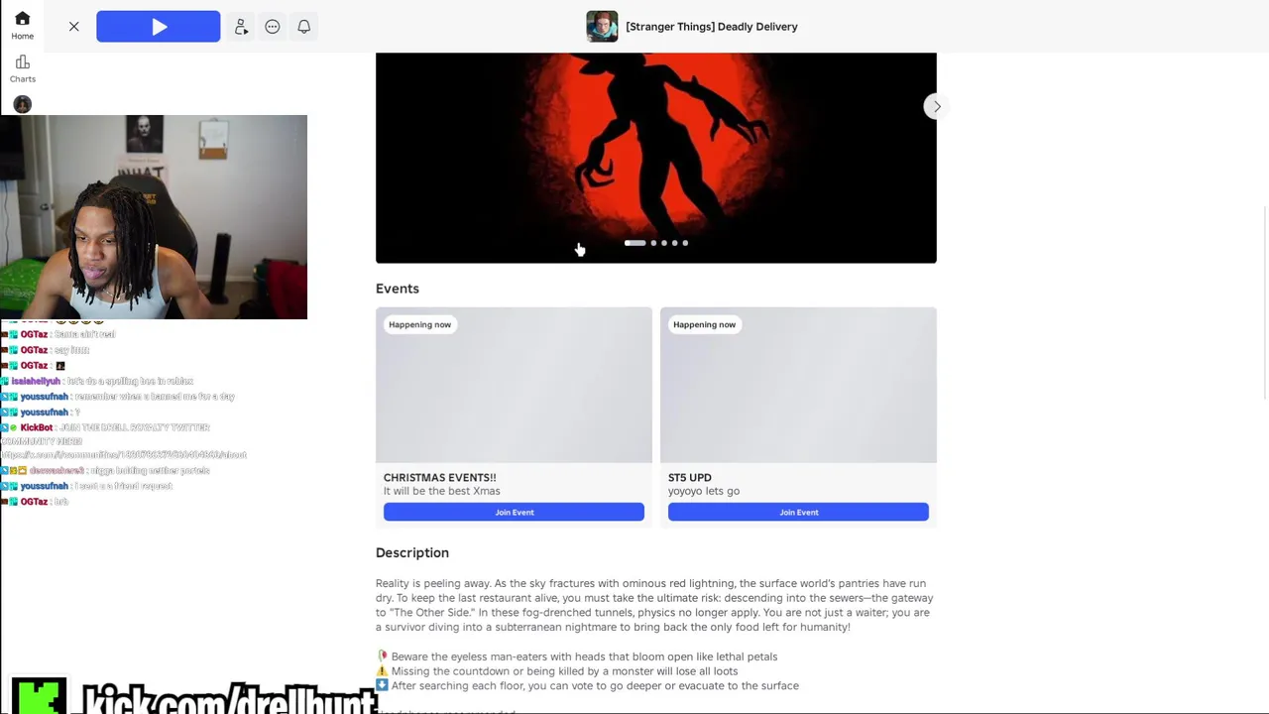Click the KickBot chat message
This screenshot has width=1269, height=714.
[124, 441]
